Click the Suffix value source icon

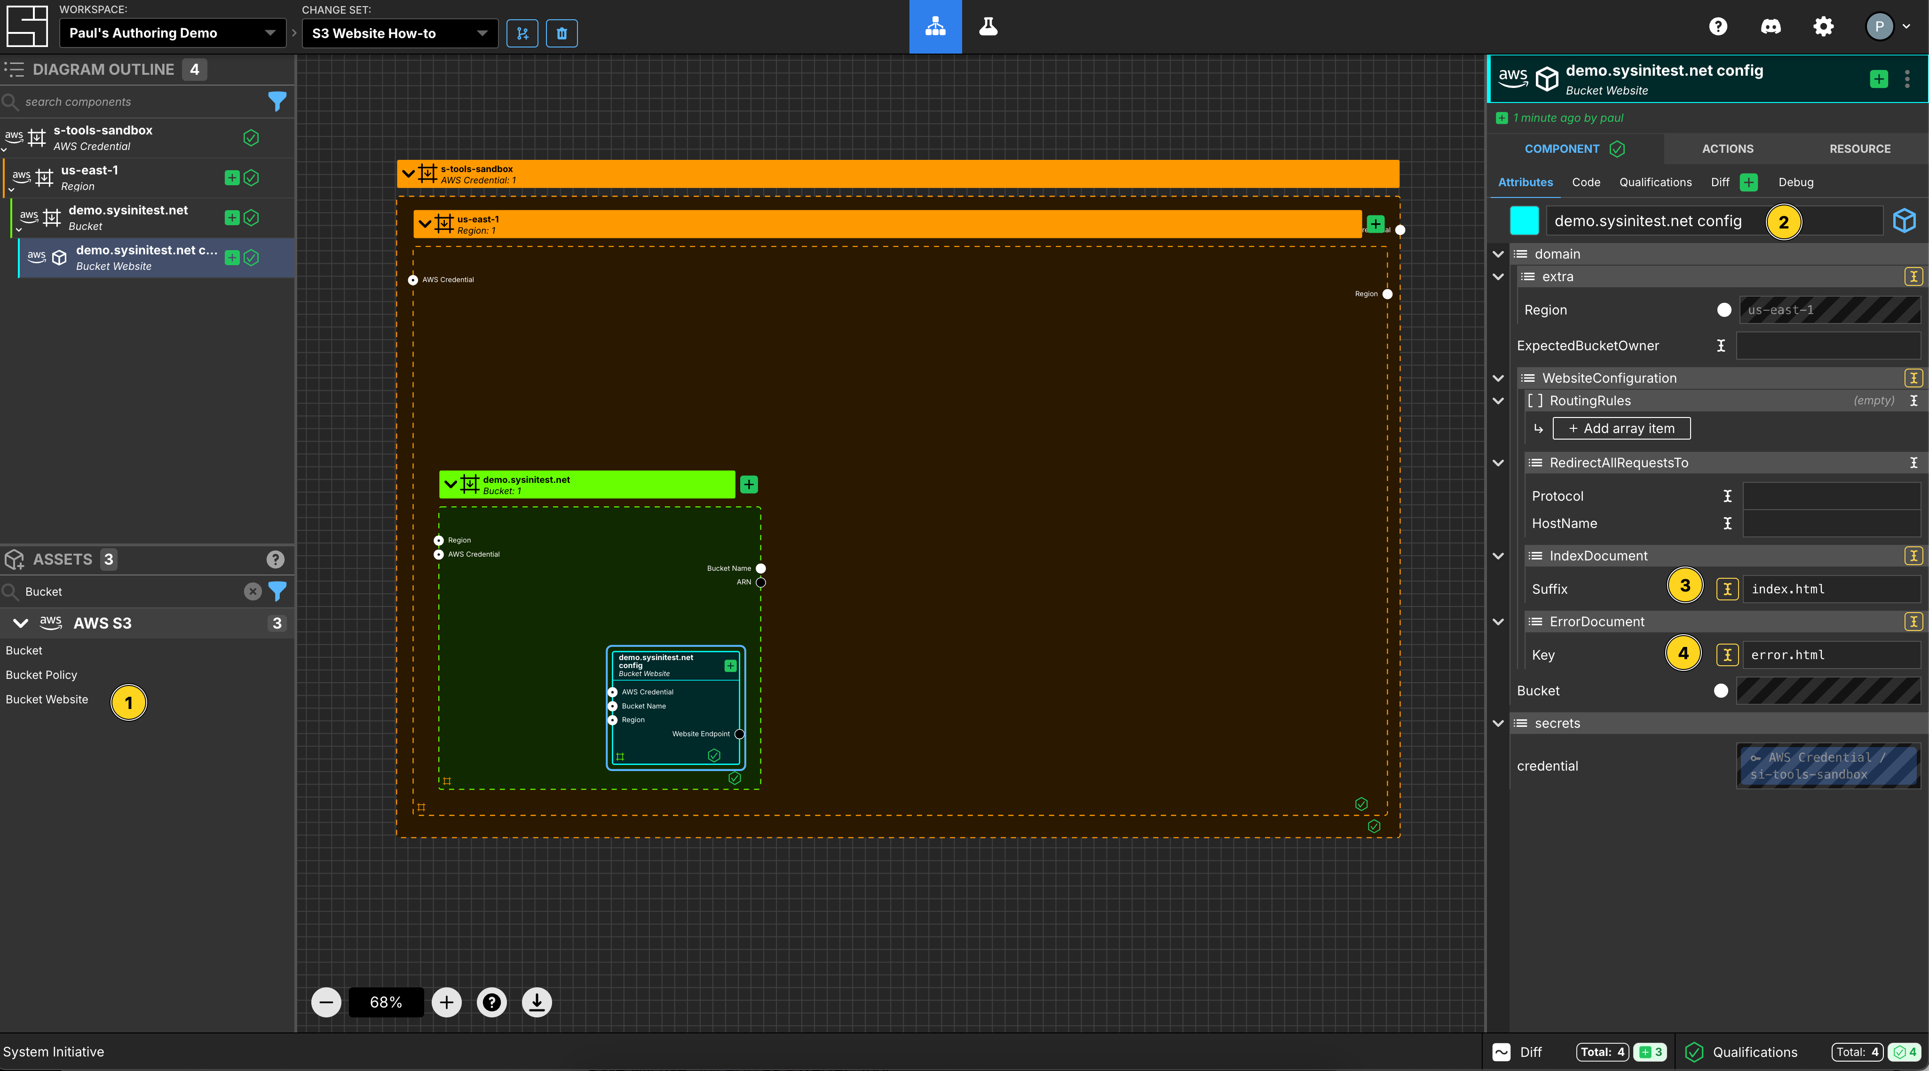[x=1727, y=589]
